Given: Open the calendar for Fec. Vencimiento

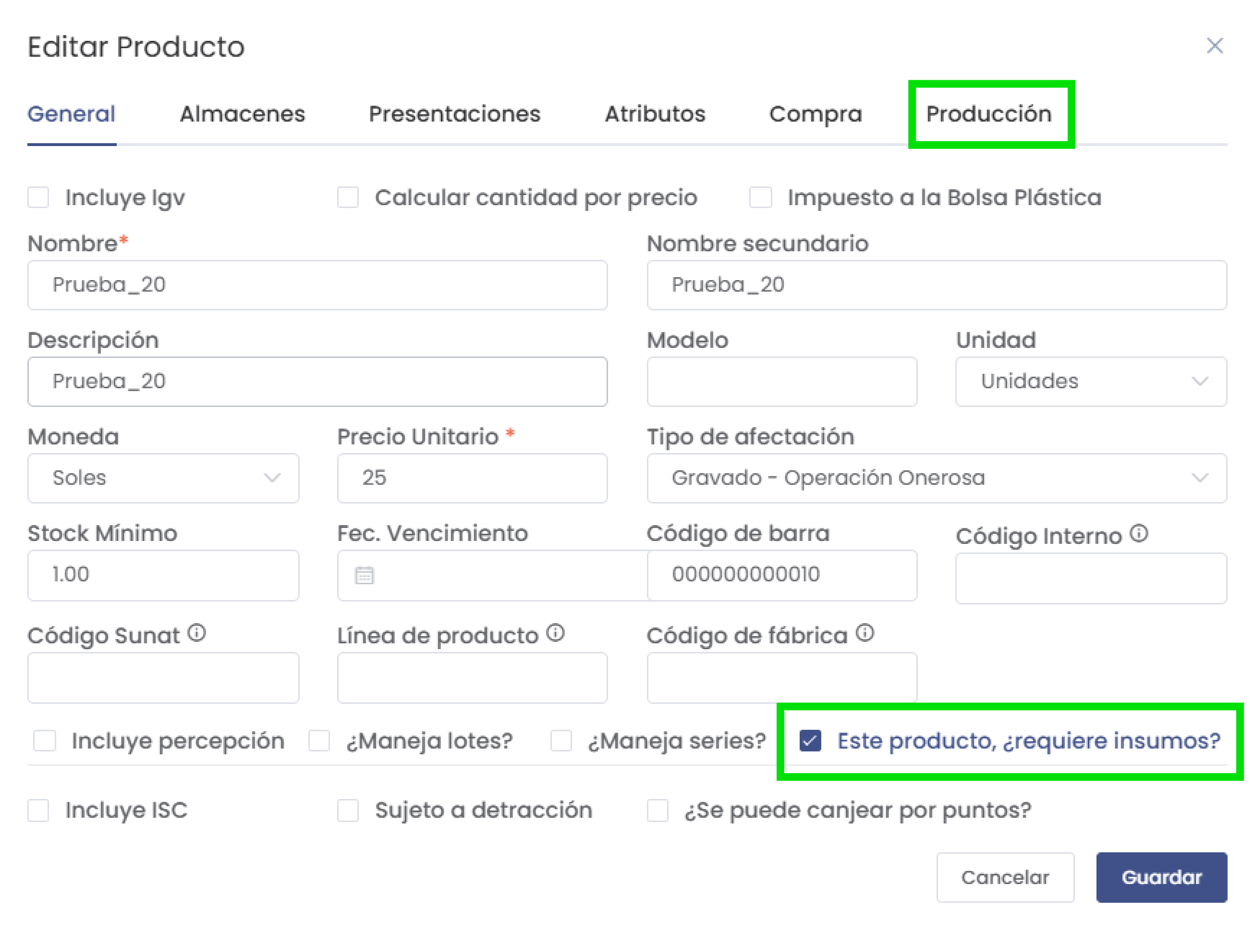Looking at the screenshot, I should click(365, 575).
